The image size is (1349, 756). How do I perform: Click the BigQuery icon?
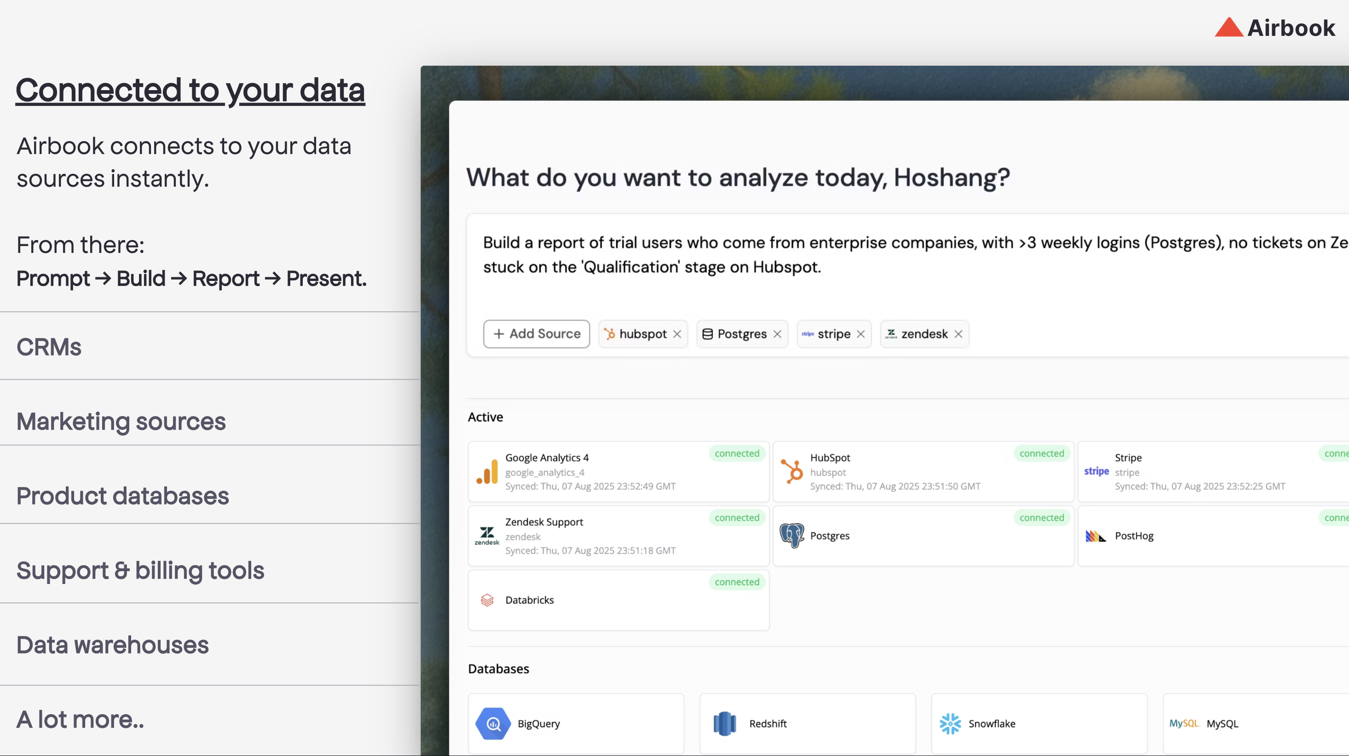pyautogui.click(x=493, y=723)
